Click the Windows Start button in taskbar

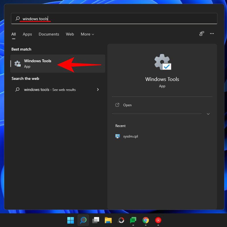(70, 220)
